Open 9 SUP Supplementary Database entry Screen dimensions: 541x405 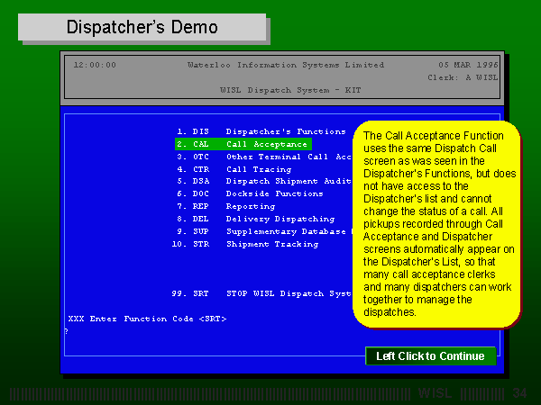click(x=263, y=231)
